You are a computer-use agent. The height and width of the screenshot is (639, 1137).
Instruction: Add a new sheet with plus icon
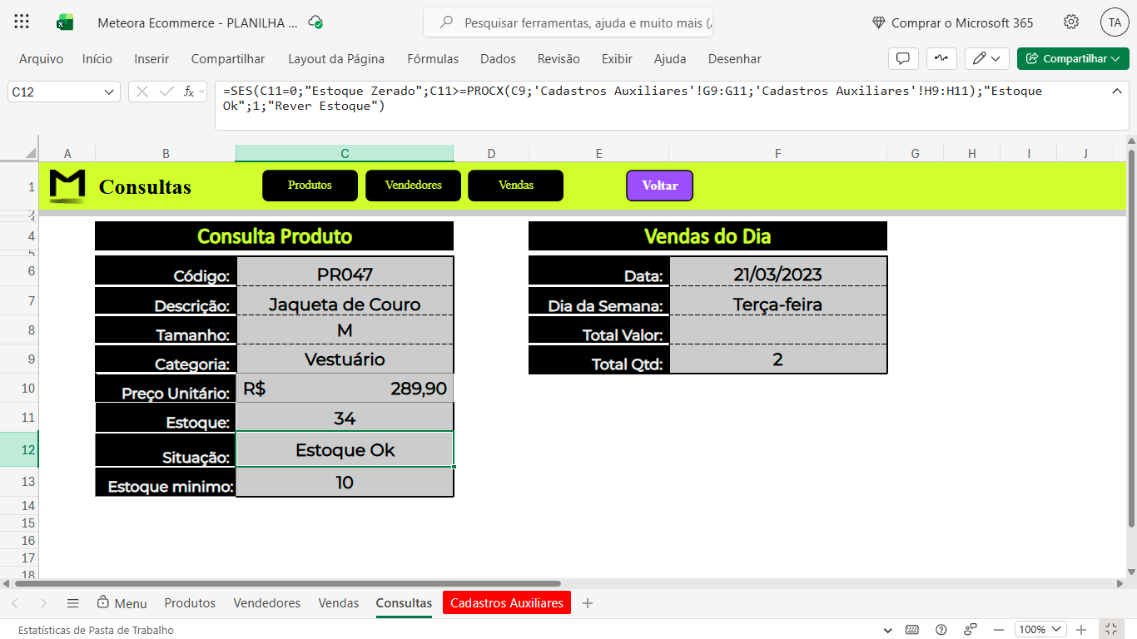(588, 603)
